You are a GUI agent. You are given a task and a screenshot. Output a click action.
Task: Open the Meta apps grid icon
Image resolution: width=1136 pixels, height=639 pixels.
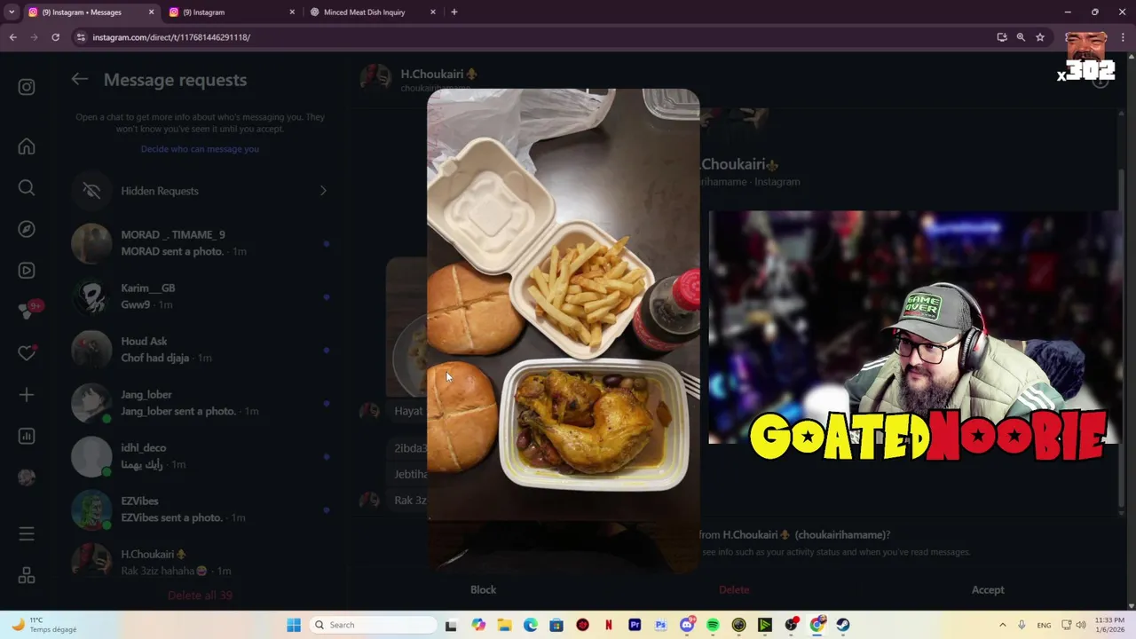tap(27, 575)
